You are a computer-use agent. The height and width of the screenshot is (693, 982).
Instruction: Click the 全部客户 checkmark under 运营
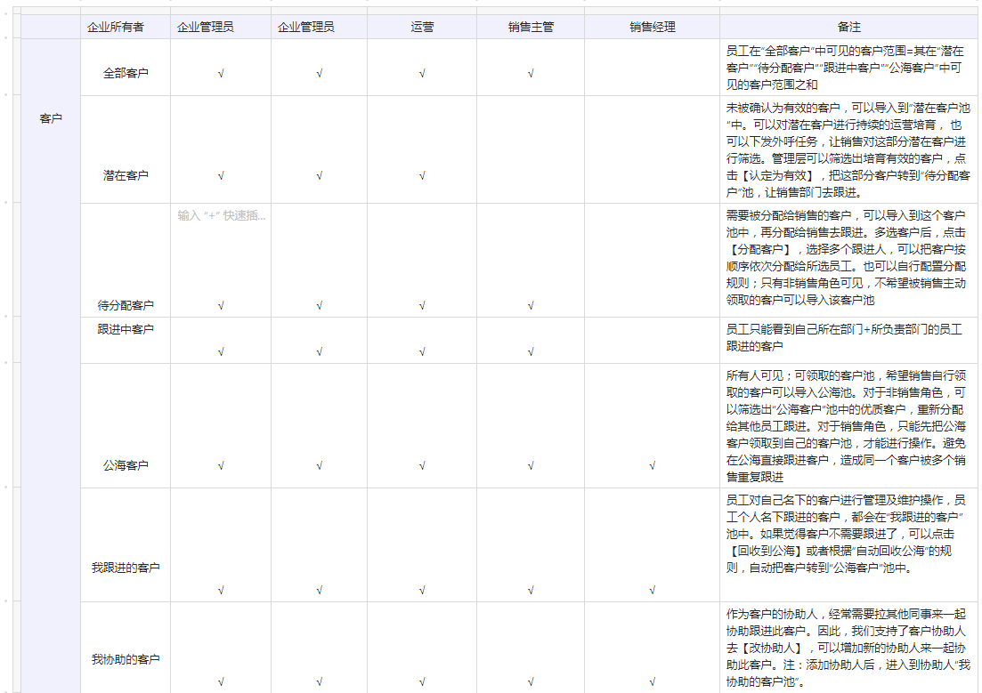point(422,73)
